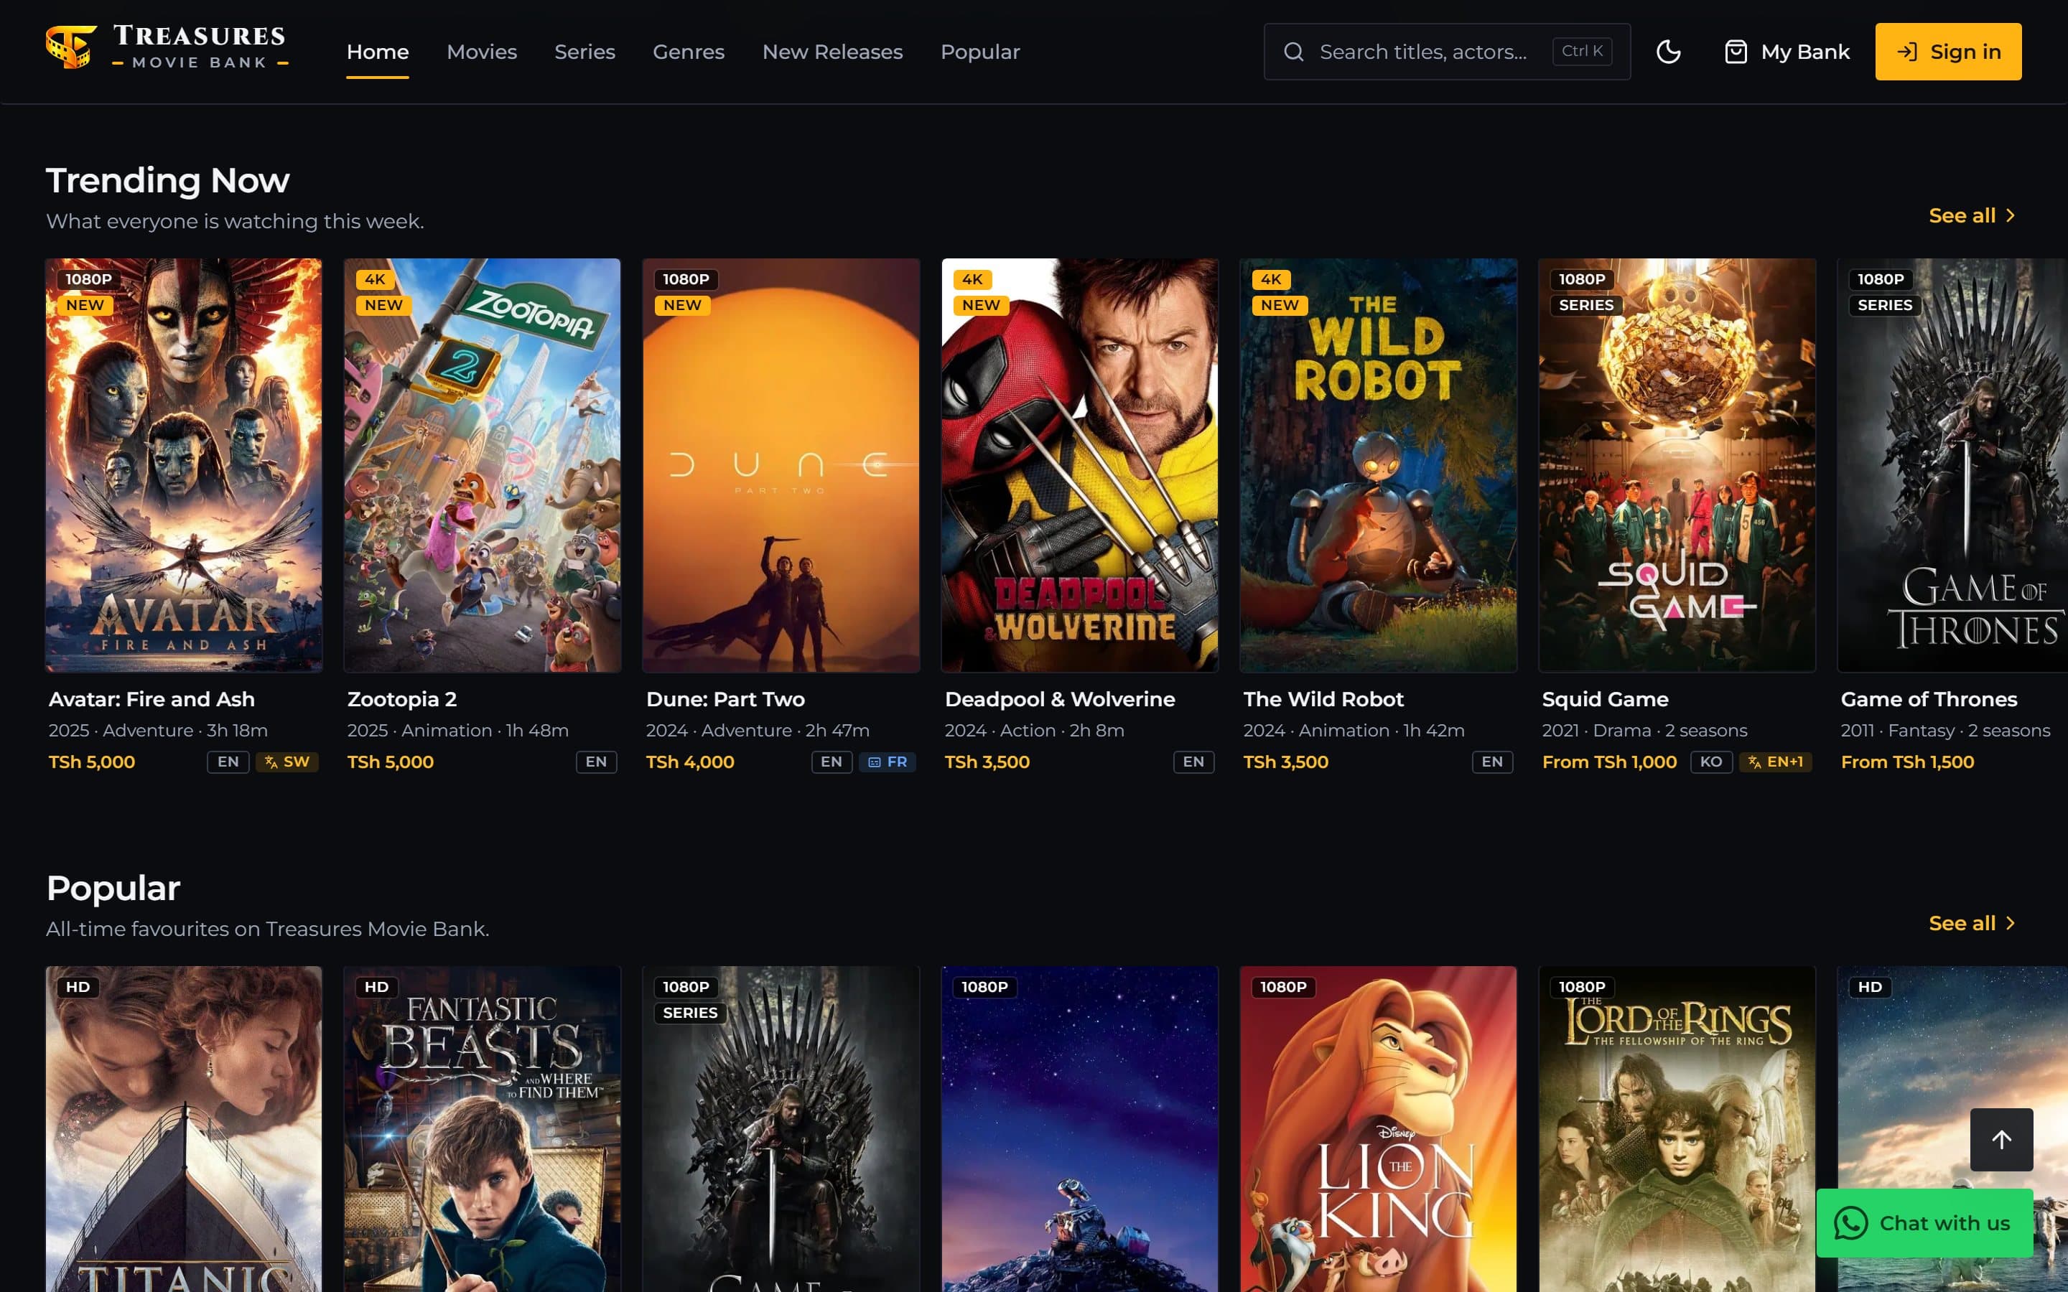Image resolution: width=2068 pixels, height=1292 pixels.
Task: Open the Dune: Part Two poster
Action: pos(781,465)
